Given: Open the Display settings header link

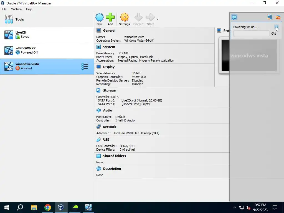Looking at the screenshot, I should coord(109,67).
